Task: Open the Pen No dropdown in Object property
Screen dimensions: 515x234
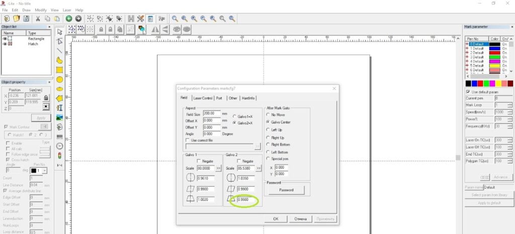Action: point(45,171)
